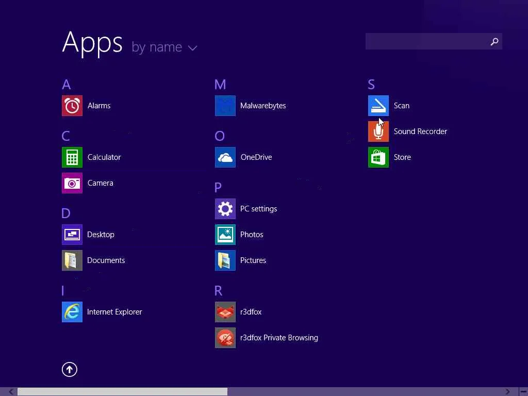Launch the Photos app icon
Viewport: 528px width, 396px height.
pos(225,235)
